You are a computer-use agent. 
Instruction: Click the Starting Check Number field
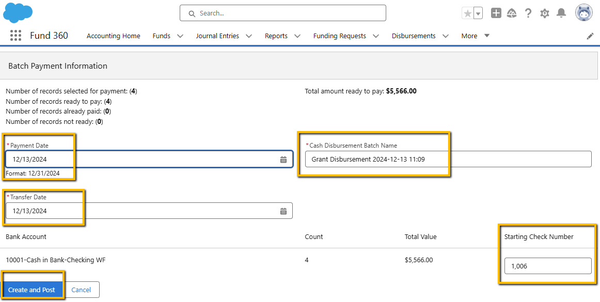(x=548, y=266)
